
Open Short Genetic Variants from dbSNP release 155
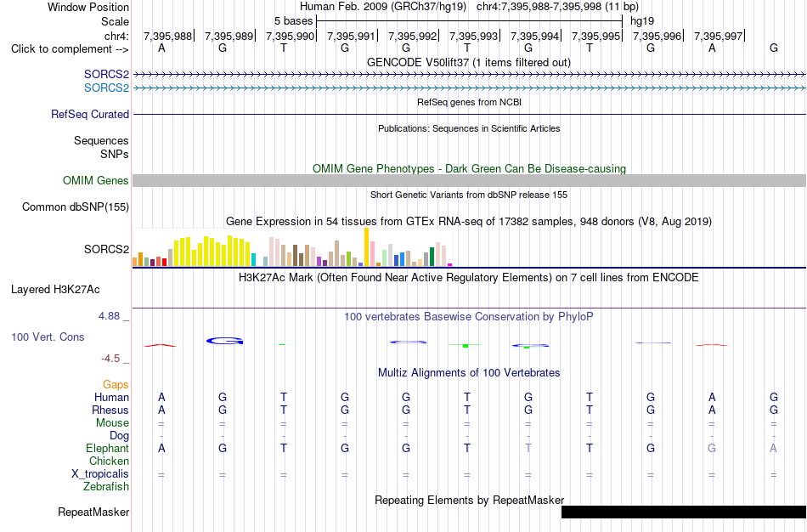(x=469, y=195)
